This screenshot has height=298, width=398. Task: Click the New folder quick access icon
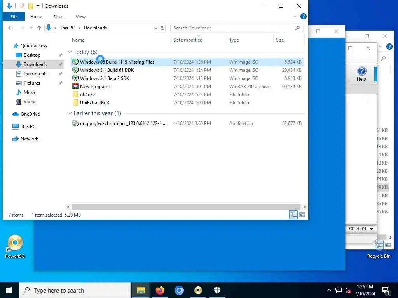(x=31, y=6)
